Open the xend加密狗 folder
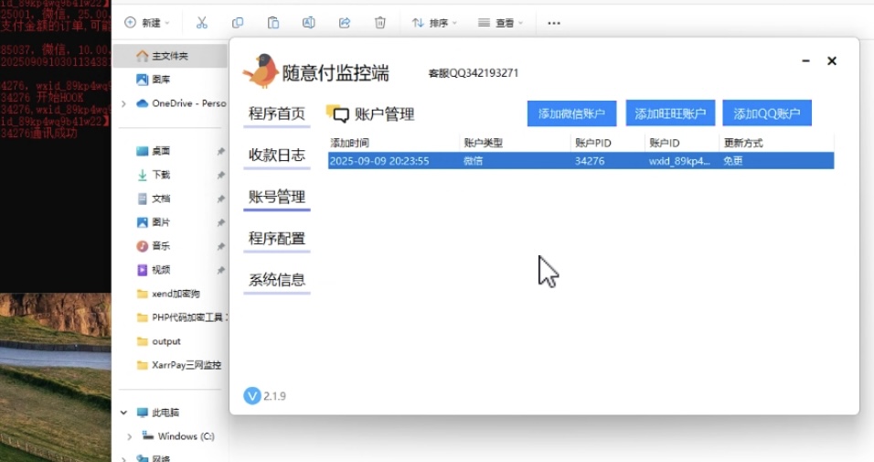The height and width of the screenshot is (462, 874). 168,294
